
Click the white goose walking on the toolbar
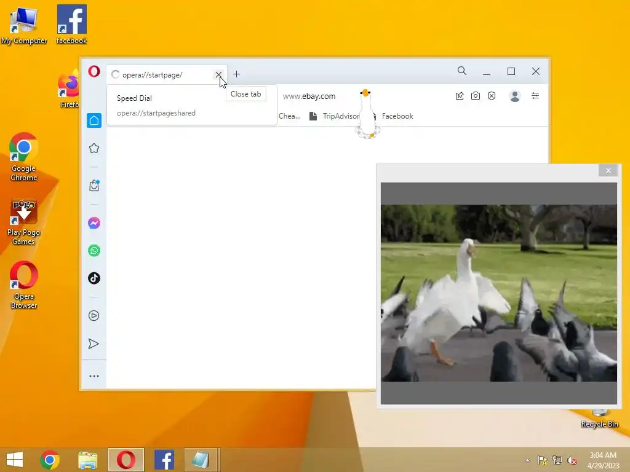pos(367,114)
